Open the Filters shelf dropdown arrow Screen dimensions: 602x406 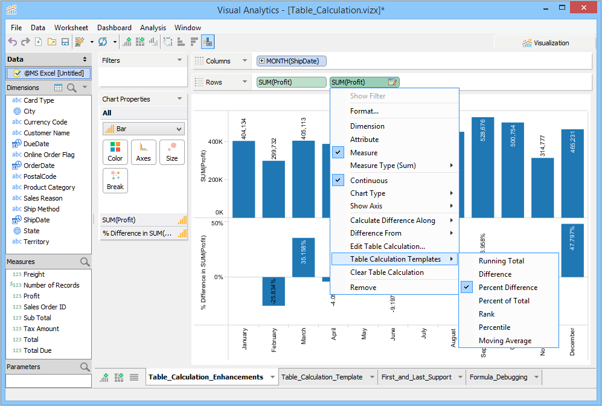pos(179,60)
